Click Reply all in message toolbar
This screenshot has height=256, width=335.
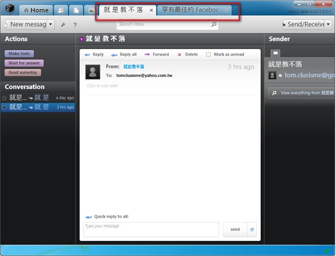click(124, 55)
